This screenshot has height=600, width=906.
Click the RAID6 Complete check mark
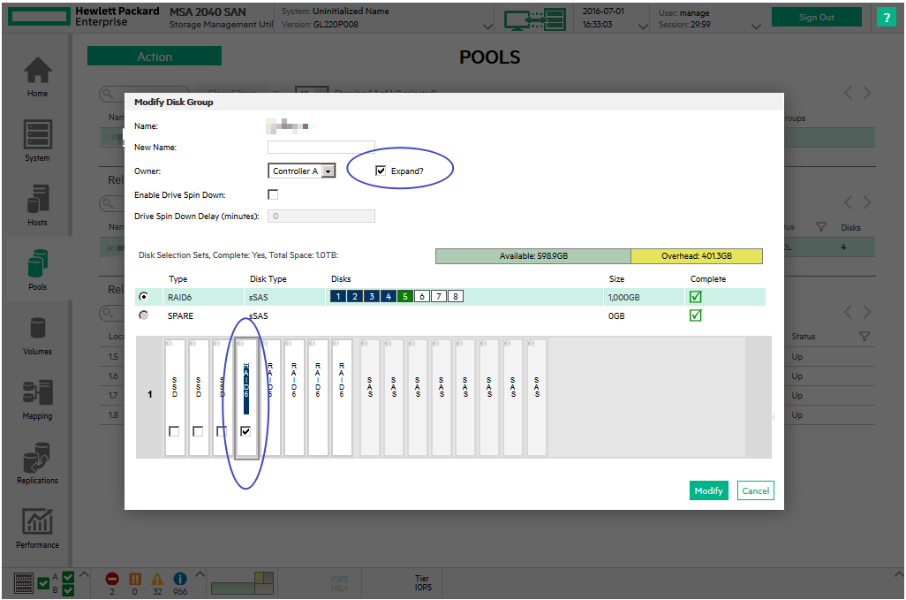(x=696, y=297)
